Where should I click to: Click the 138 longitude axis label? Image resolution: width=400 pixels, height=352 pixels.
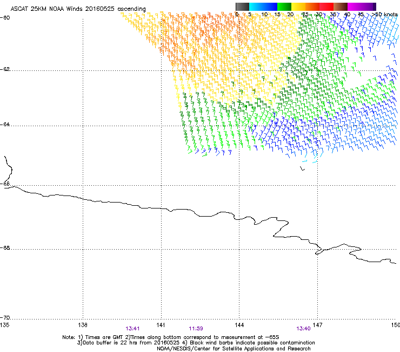(x=83, y=325)
